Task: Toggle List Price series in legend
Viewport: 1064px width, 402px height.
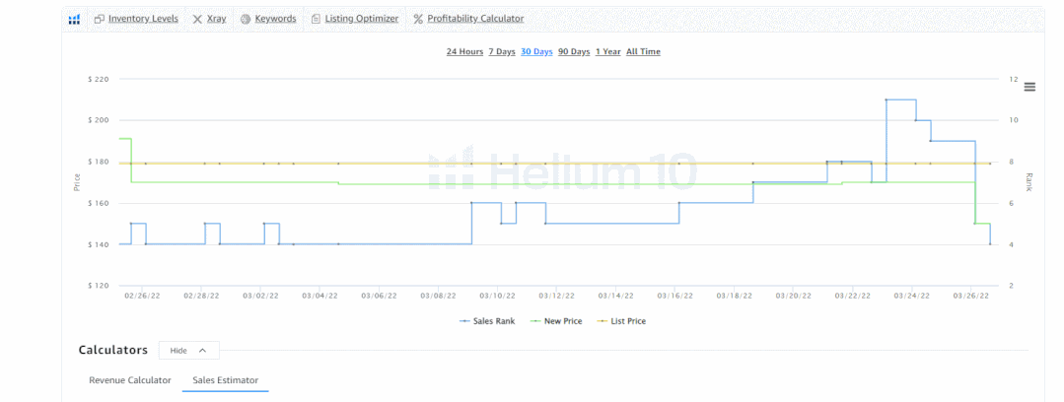Action: (x=621, y=321)
